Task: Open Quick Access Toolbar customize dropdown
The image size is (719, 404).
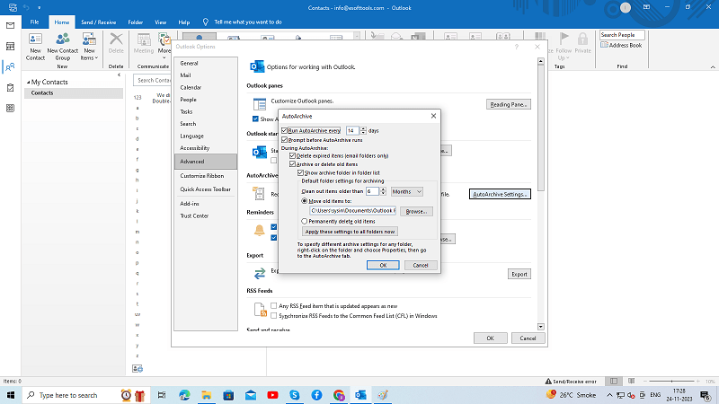Action: click(x=39, y=8)
